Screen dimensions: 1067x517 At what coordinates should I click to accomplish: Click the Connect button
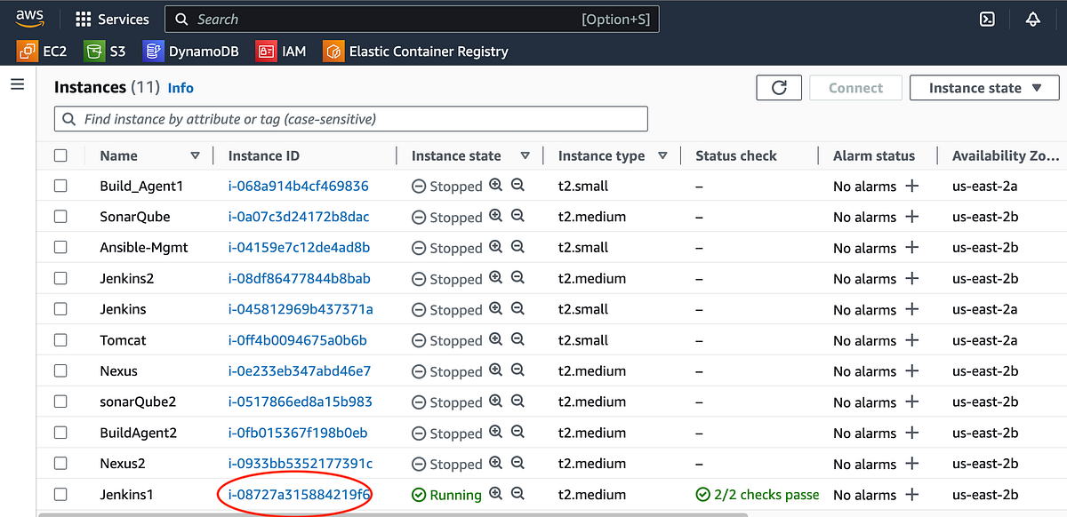coord(855,88)
